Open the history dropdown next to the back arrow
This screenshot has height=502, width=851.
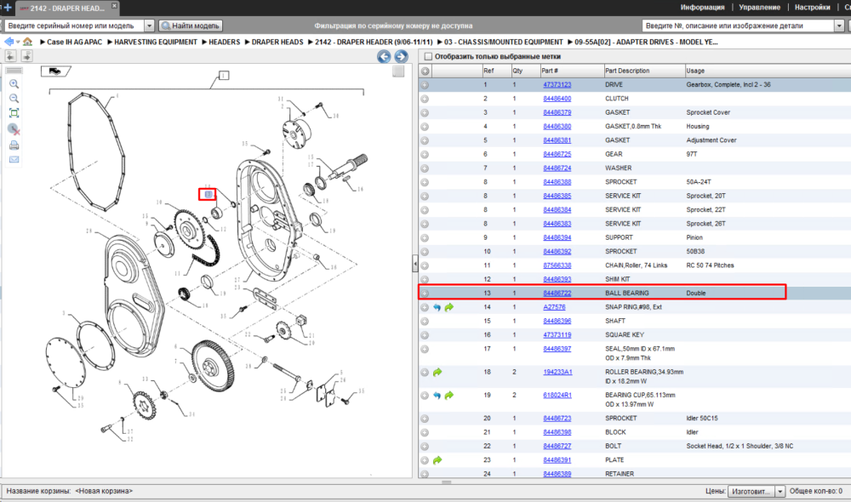[x=18, y=42]
